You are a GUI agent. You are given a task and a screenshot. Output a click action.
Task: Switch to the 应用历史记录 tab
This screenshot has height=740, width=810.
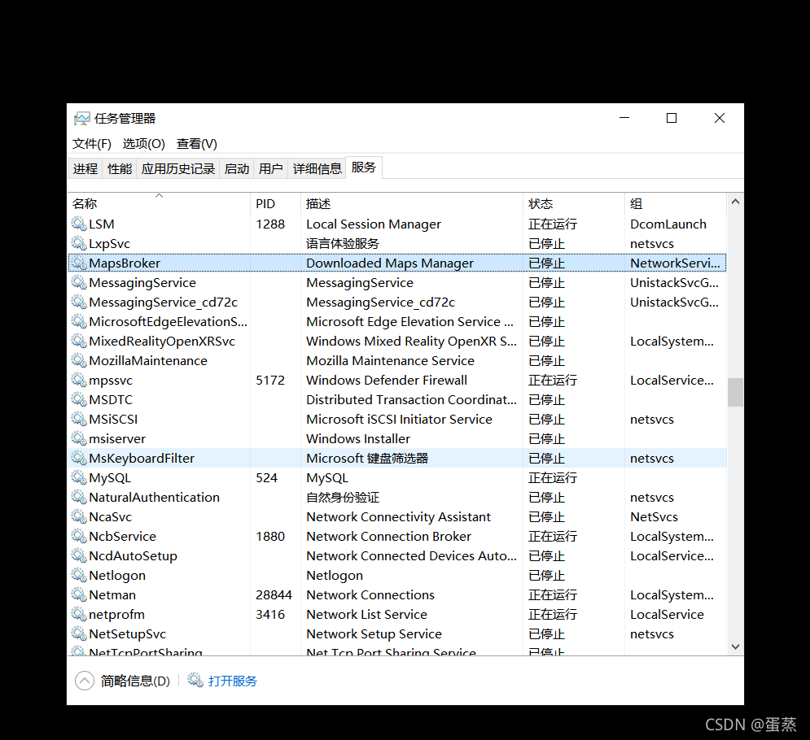[177, 169]
